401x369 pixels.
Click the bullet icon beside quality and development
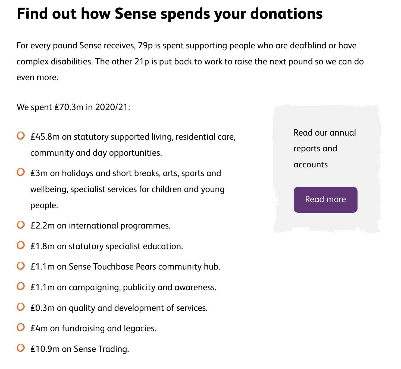[21, 307]
